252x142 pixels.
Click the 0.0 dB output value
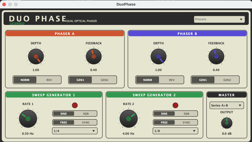click(227, 133)
